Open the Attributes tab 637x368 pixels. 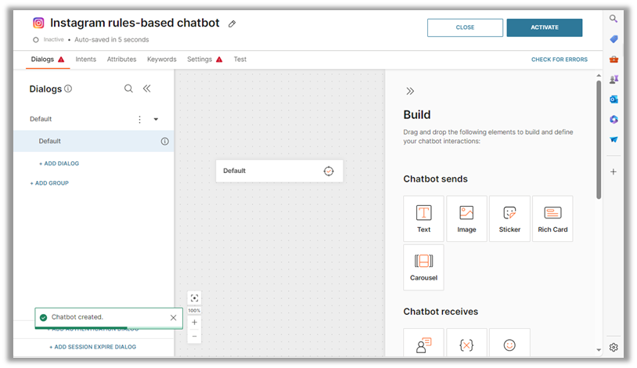point(121,60)
